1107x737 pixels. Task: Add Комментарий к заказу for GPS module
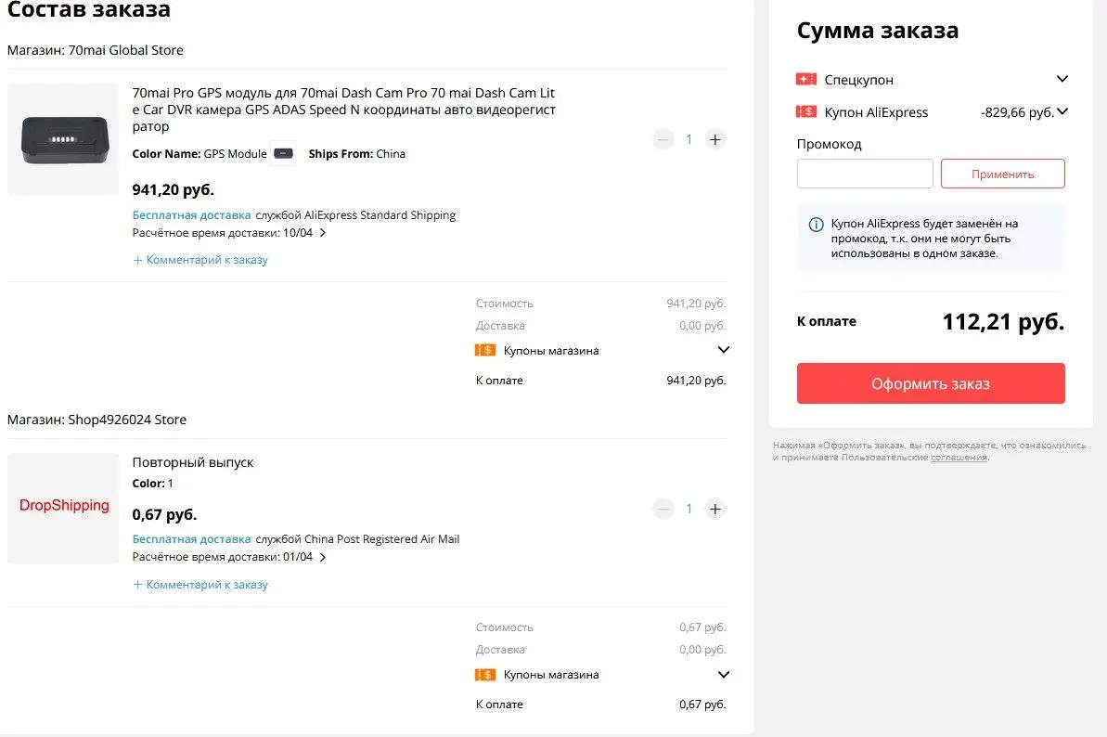[200, 260]
